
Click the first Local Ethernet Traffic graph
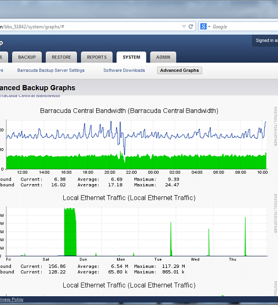coord(136,231)
